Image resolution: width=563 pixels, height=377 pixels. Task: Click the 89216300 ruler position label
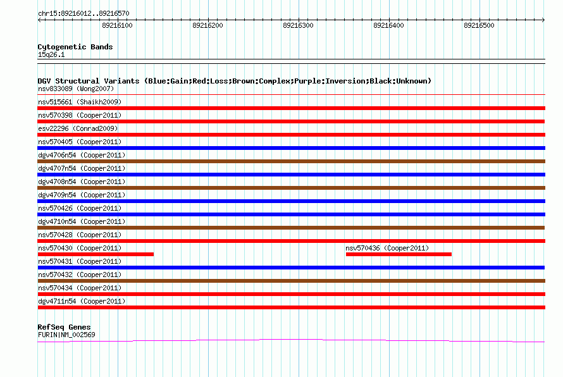tap(299, 25)
